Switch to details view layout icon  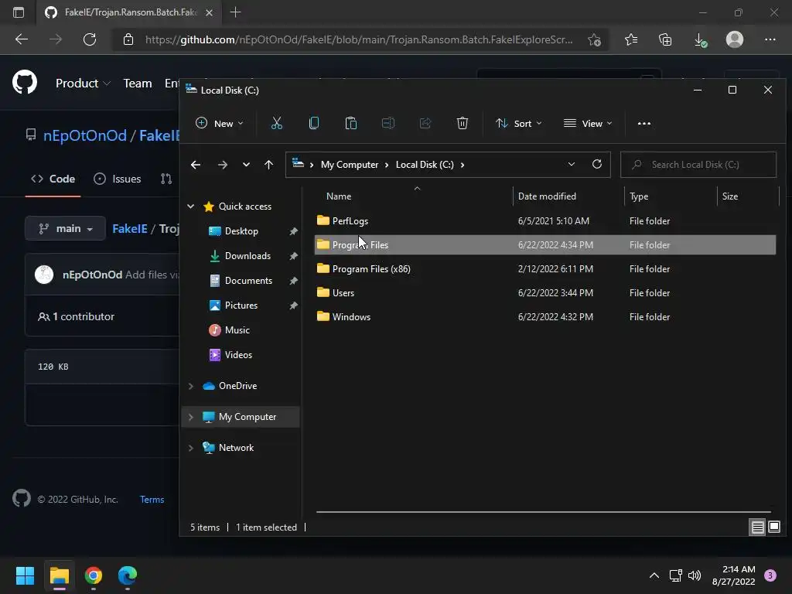[x=758, y=527]
